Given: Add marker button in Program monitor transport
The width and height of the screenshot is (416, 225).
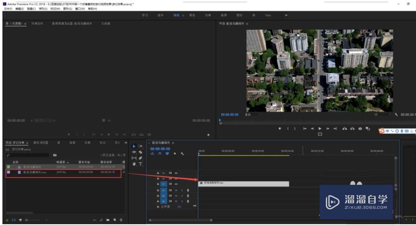Looking at the screenshot, I should (279, 128).
